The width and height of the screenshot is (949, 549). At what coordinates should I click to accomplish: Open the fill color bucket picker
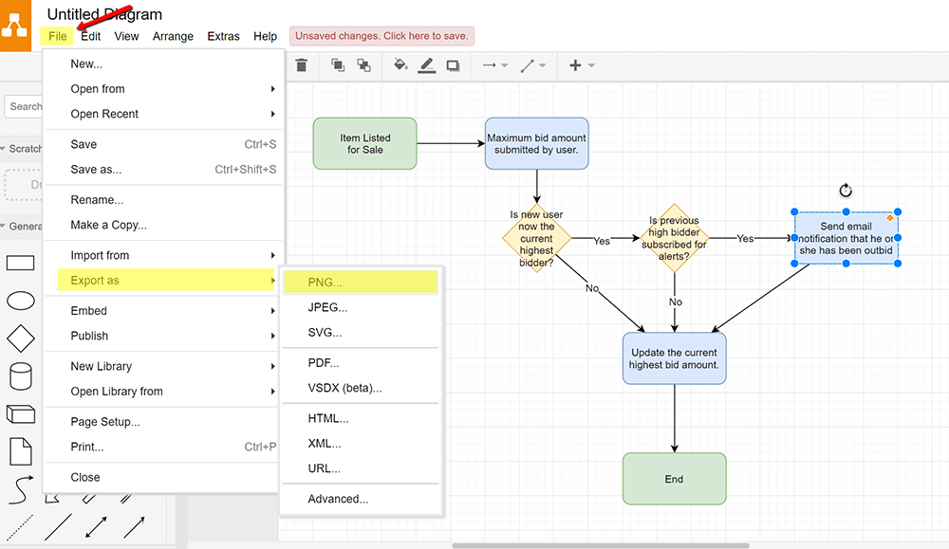(400, 65)
